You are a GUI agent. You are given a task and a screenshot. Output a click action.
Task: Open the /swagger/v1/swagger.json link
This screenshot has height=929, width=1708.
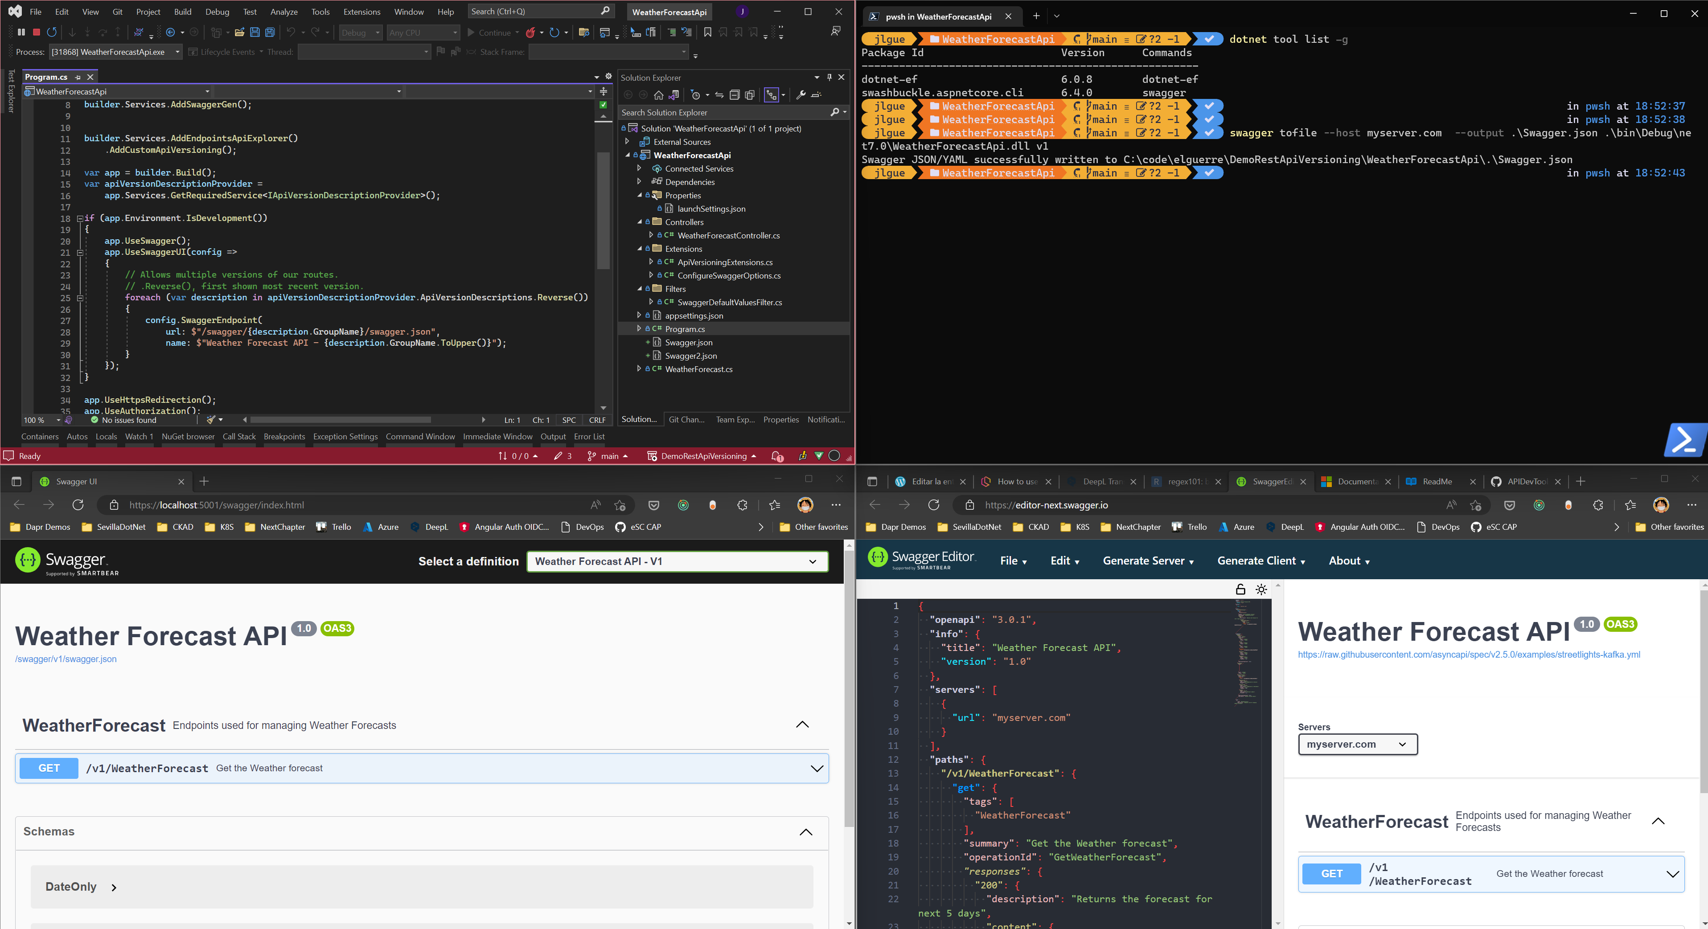coord(66,659)
